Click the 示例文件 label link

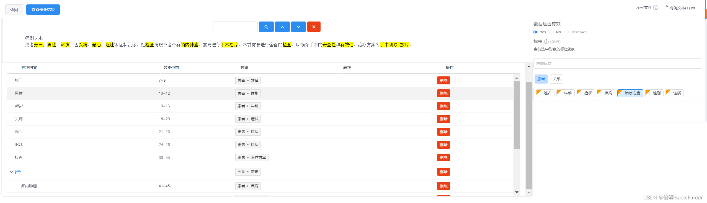click(644, 7)
